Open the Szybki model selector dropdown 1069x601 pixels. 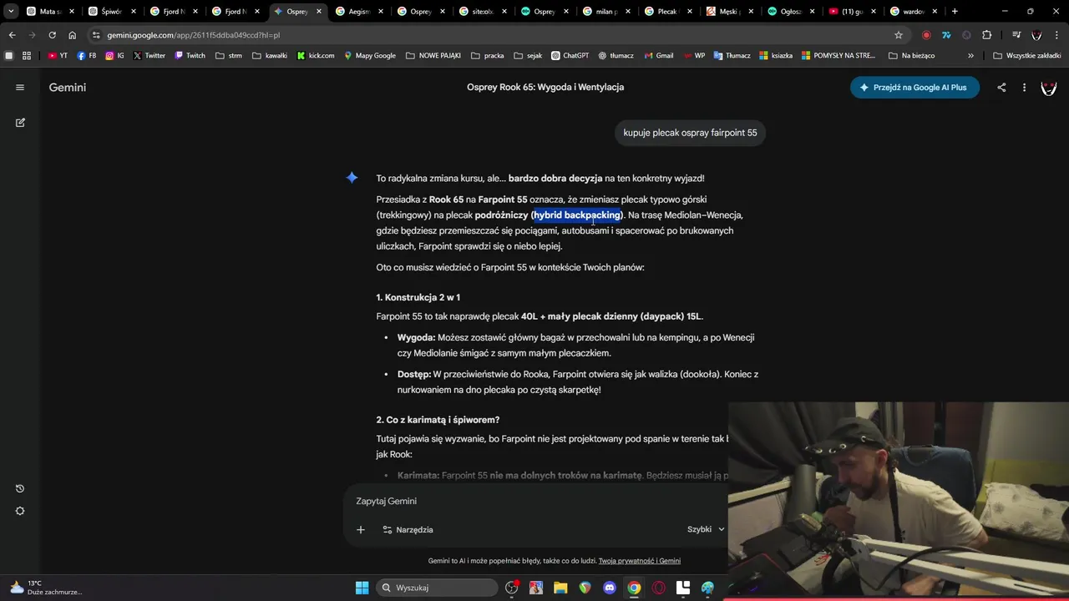click(x=706, y=529)
